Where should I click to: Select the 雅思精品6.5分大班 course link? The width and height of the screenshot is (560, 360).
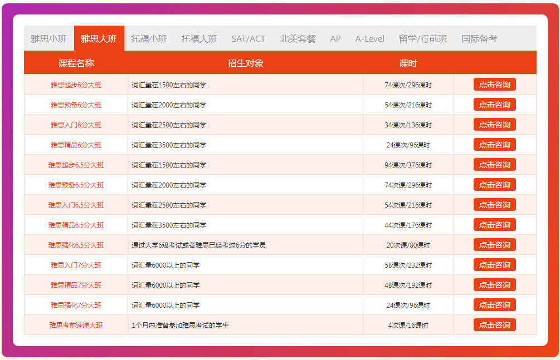tap(76, 225)
